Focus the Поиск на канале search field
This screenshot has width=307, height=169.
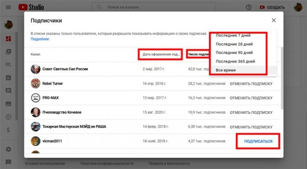(x=153, y=7)
